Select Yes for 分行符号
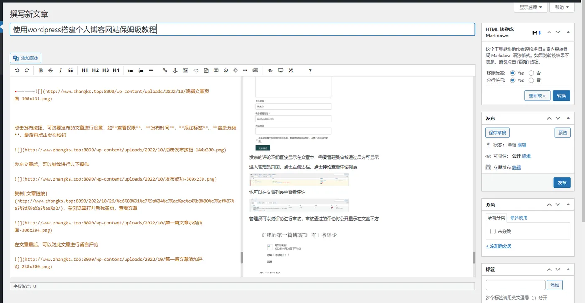 pyautogui.click(x=512, y=80)
